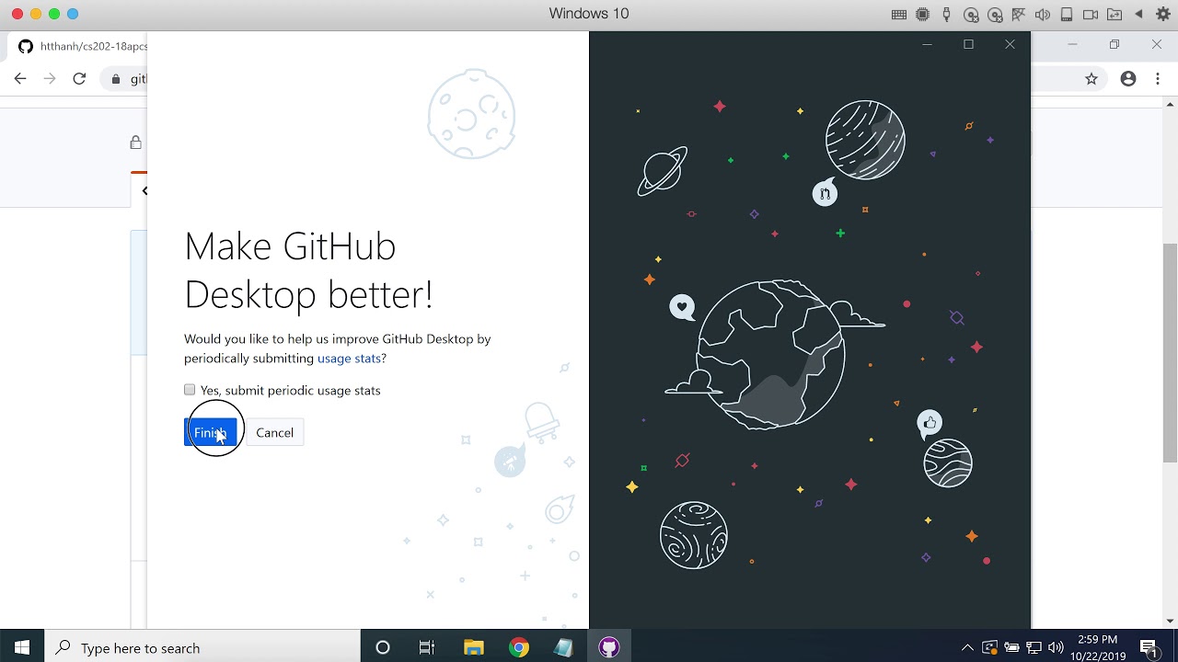Show hidden tray icons chevron

967,647
